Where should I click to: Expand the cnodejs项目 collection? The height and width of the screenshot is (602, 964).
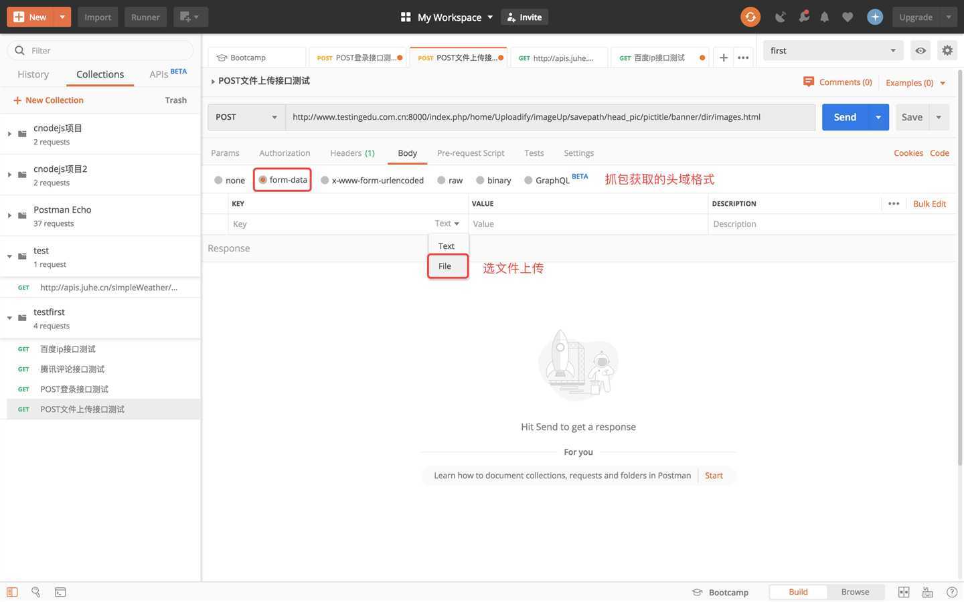(9, 134)
